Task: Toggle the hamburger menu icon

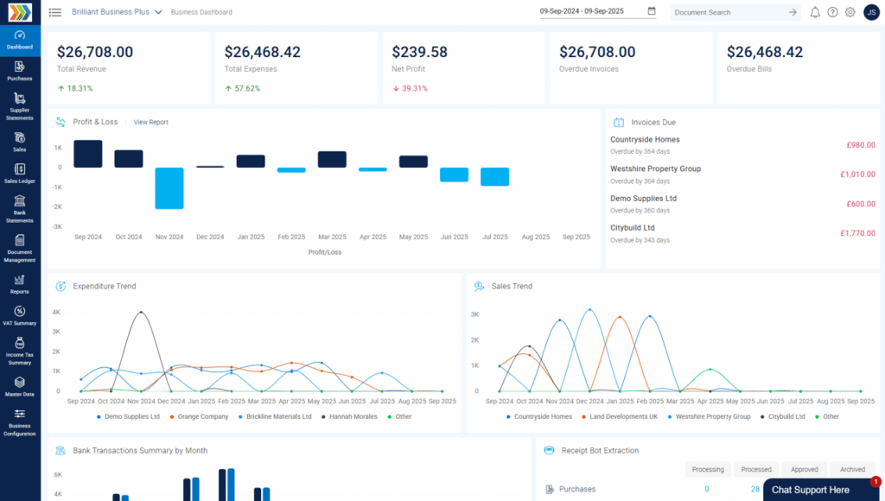Action: coord(55,12)
